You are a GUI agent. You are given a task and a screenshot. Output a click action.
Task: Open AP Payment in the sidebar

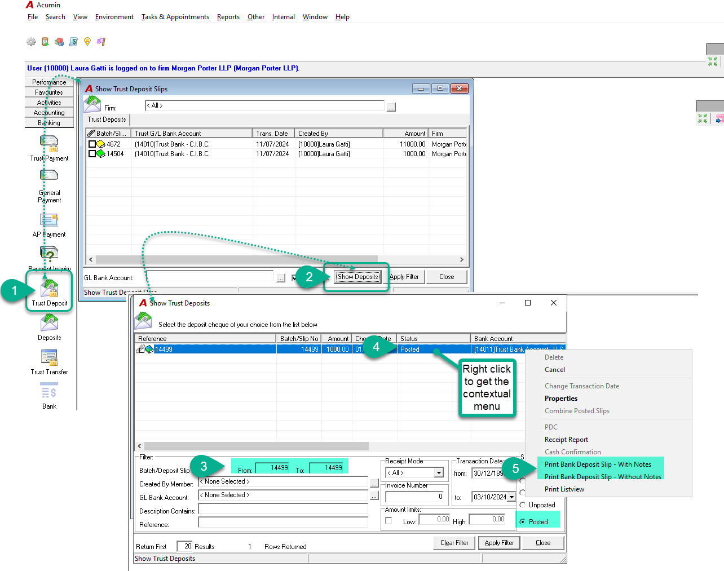click(x=49, y=225)
